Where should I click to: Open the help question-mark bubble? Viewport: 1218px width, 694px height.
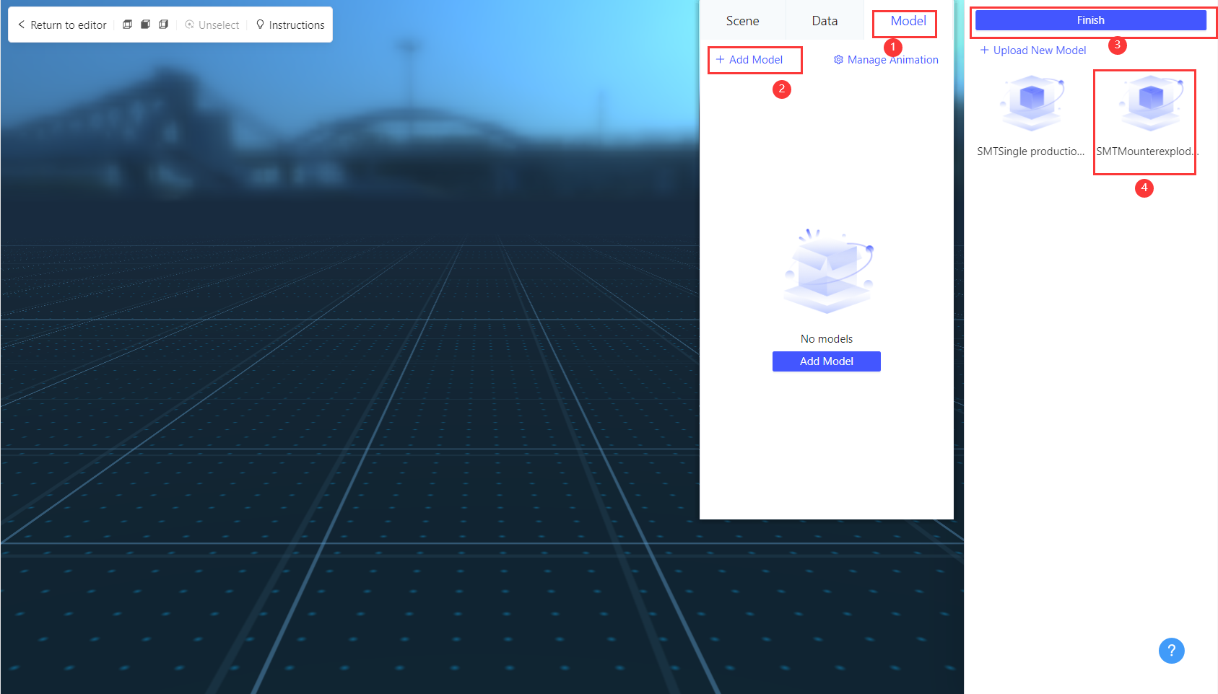click(1171, 651)
